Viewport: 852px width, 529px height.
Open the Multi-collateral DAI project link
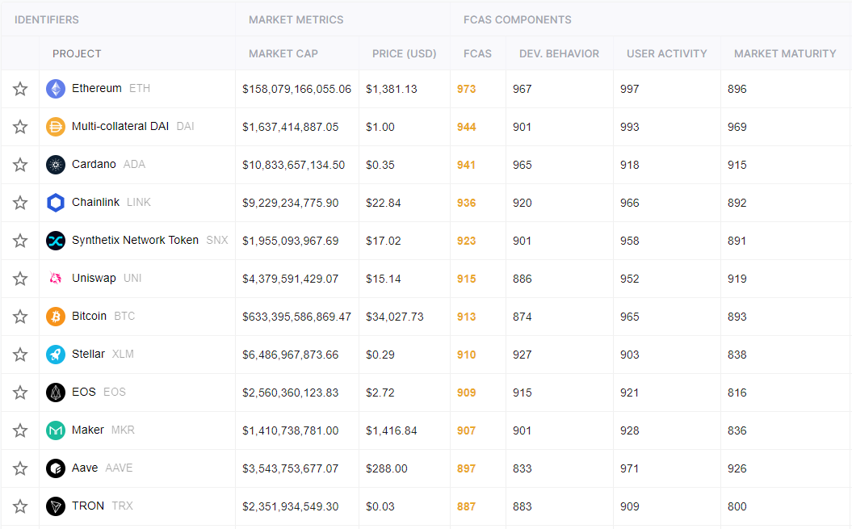[120, 126]
